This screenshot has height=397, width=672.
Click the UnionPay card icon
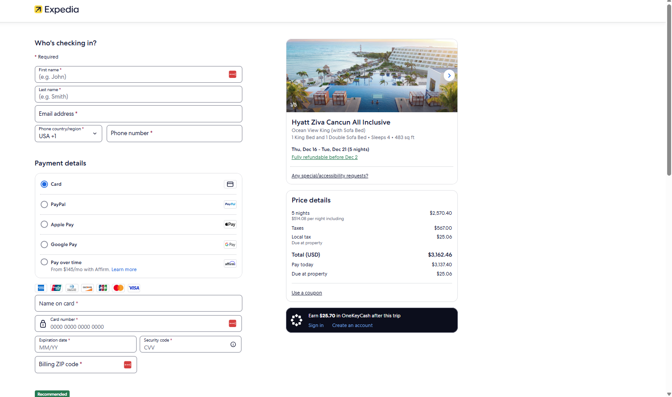56,288
